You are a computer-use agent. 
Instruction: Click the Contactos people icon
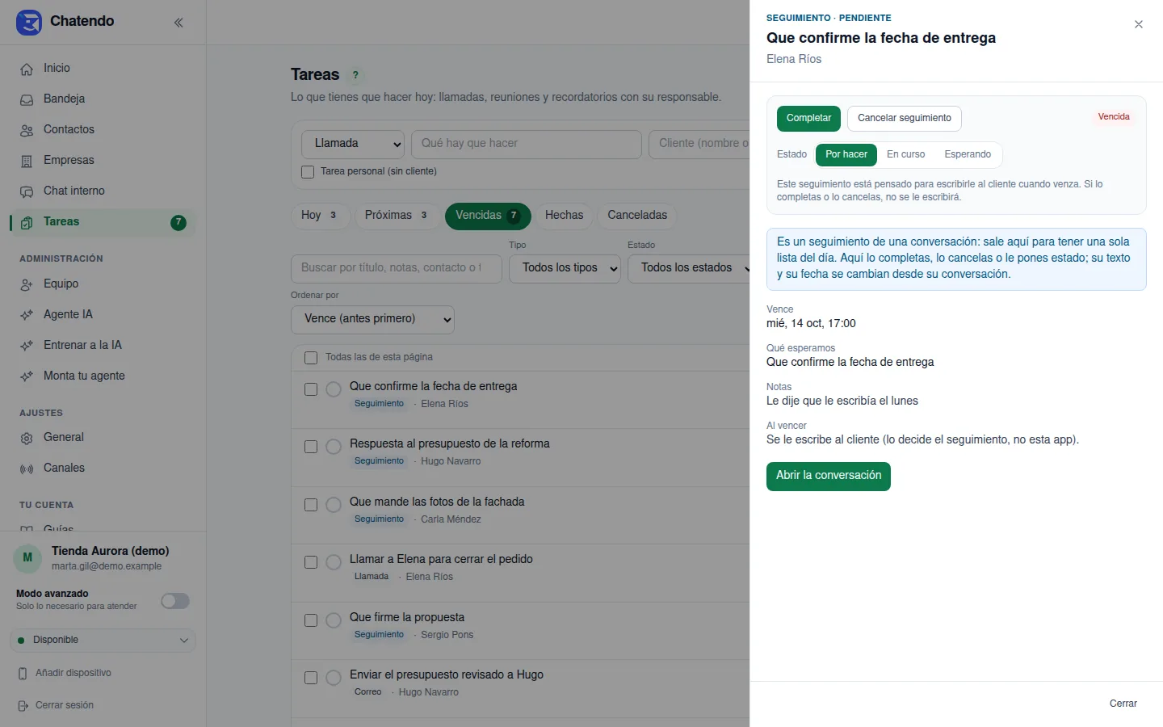pos(27,130)
